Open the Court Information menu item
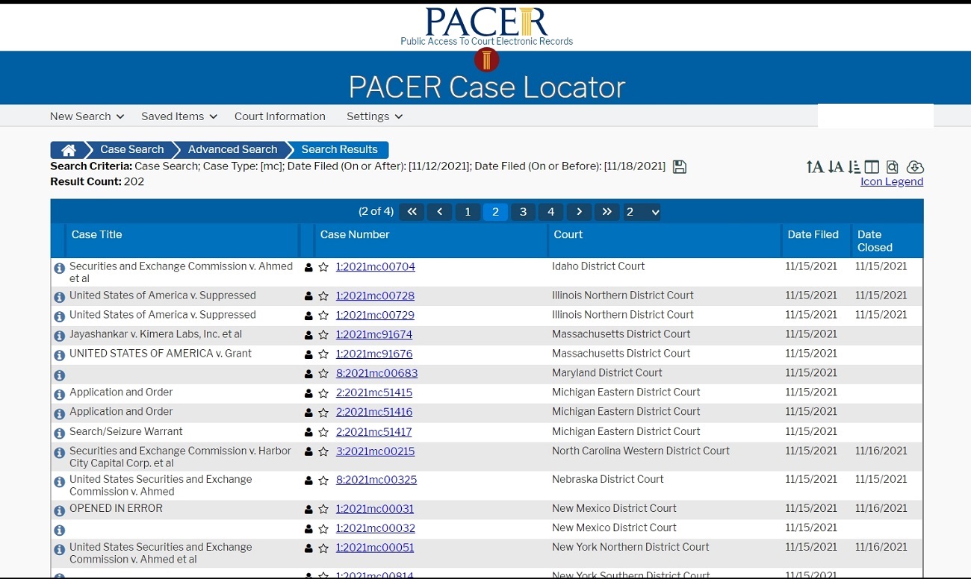Screen dimensions: 971x579 point(279,116)
